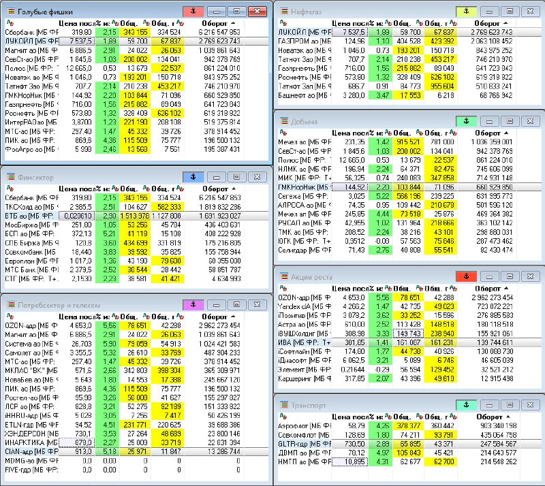Sort Нефтегаз by the Оборот header
This screenshot has width=545, height=486.
487,23
